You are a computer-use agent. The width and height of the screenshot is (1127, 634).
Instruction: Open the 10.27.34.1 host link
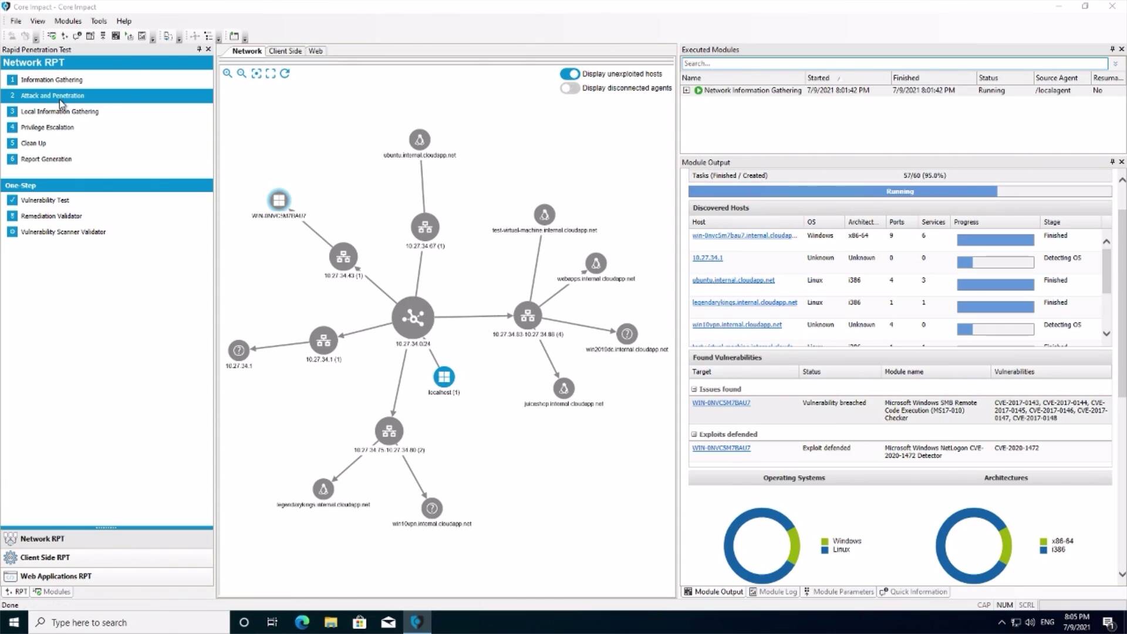[x=707, y=258]
